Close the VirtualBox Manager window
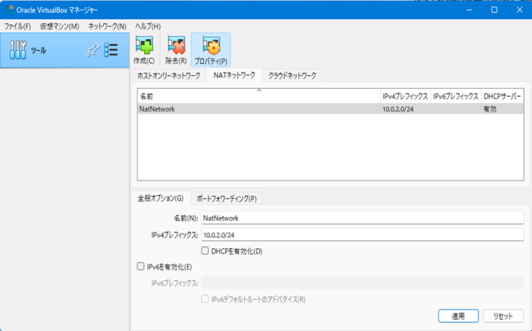 [520, 10]
